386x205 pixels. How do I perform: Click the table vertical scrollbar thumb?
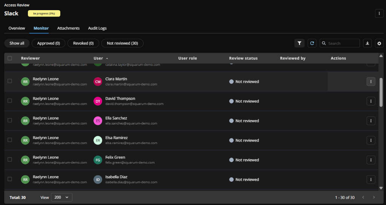click(381, 92)
